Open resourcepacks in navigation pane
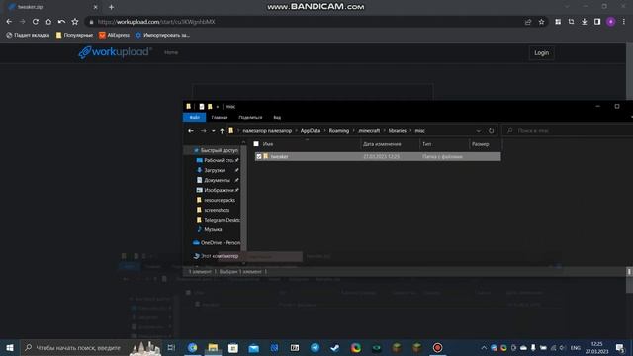The image size is (633, 356). (x=216, y=200)
